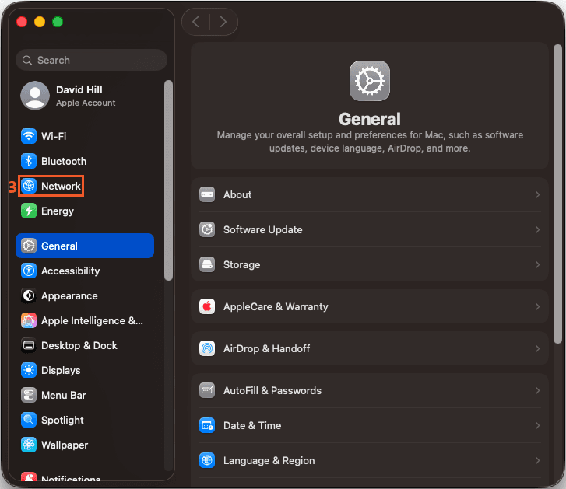
Task: Open Spotlight label in sidebar
Action: pyautogui.click(x=62, y=420)
